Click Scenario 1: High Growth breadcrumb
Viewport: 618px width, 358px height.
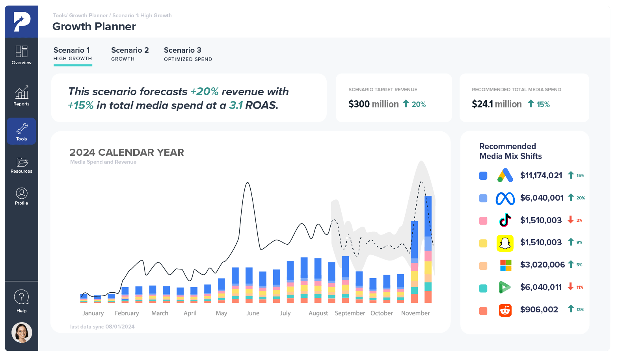[x=142, y=15]
